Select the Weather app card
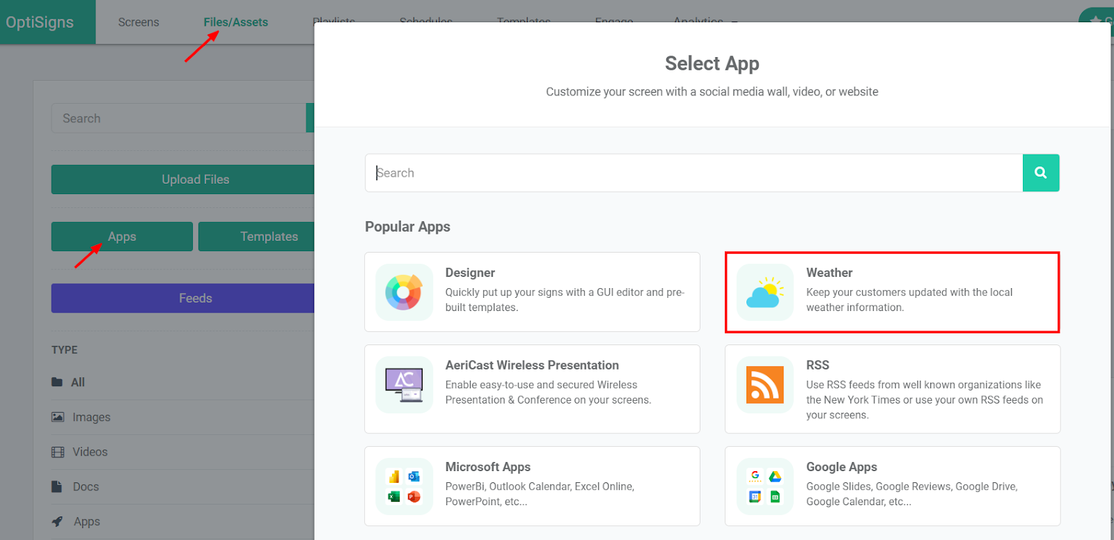 (893, 292)
